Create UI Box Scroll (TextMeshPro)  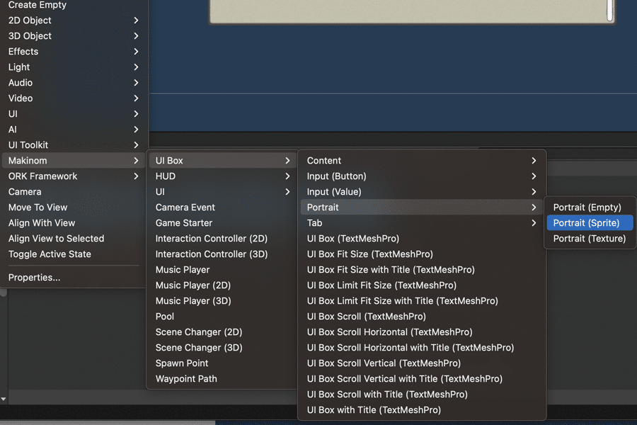point(422,317)
